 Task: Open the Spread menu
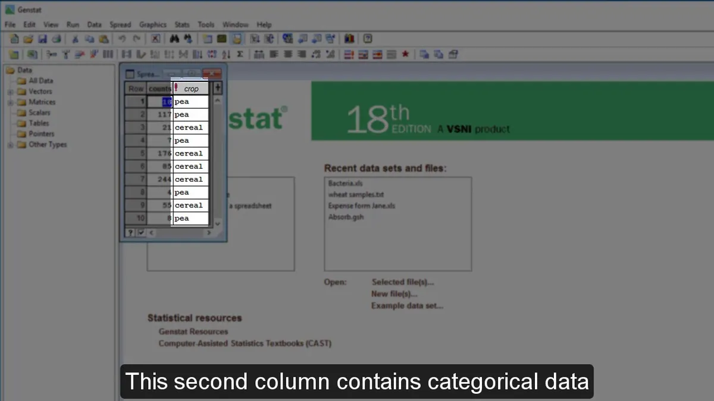(x=120, y=25)
